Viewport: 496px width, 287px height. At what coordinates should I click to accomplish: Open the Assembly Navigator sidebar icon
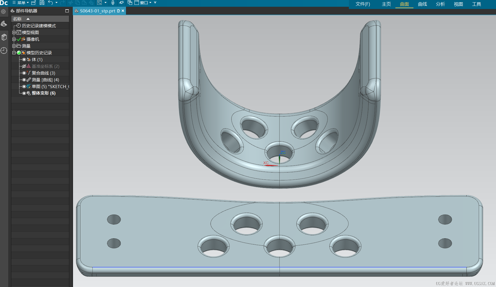point(4,37)
